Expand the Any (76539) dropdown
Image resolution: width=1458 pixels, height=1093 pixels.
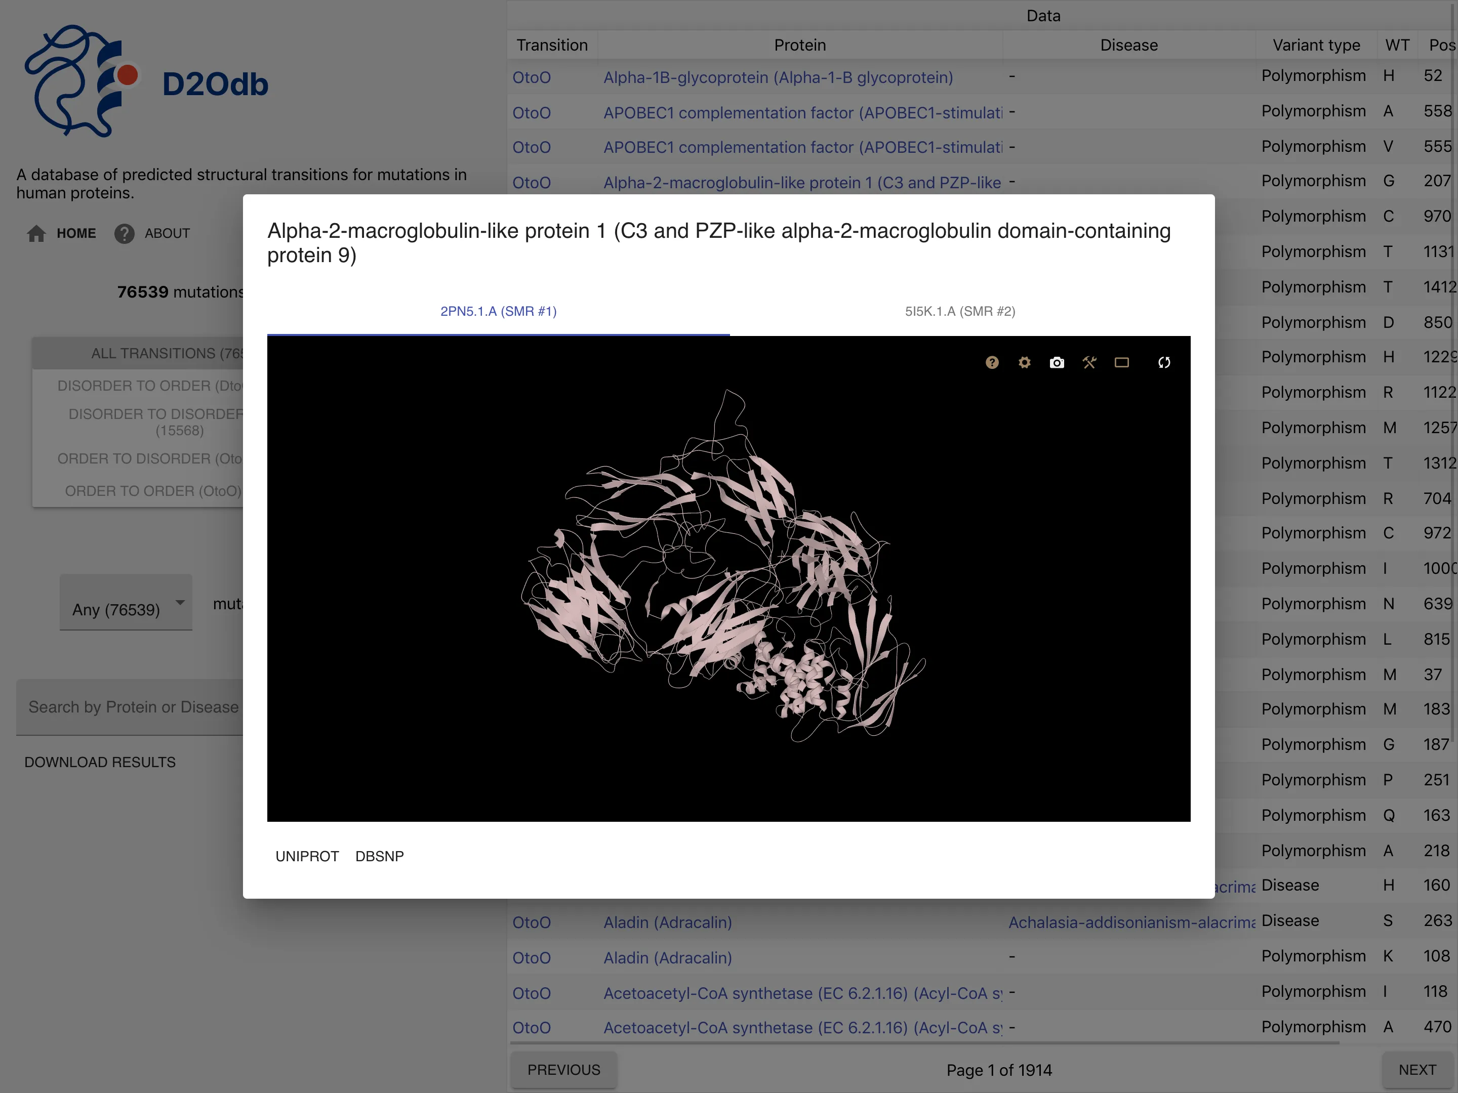(116, 609)
